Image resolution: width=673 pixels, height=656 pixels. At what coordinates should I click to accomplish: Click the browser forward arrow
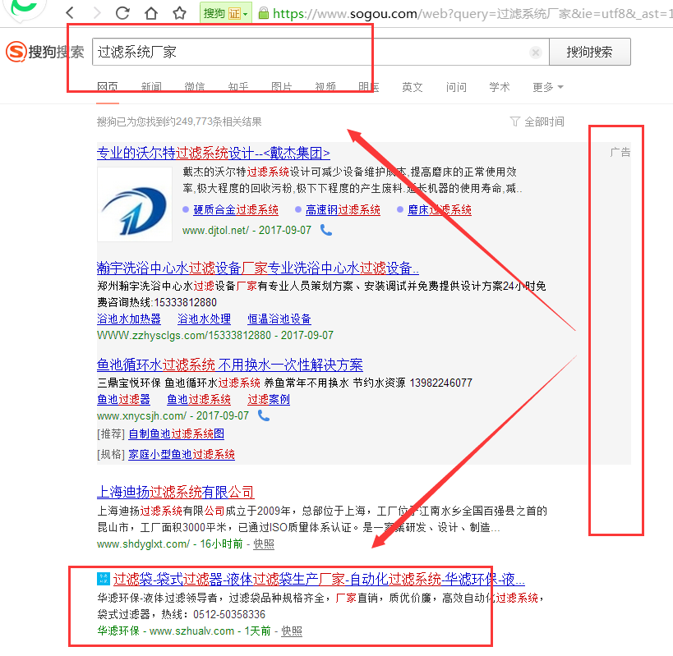tap(96, 13)
